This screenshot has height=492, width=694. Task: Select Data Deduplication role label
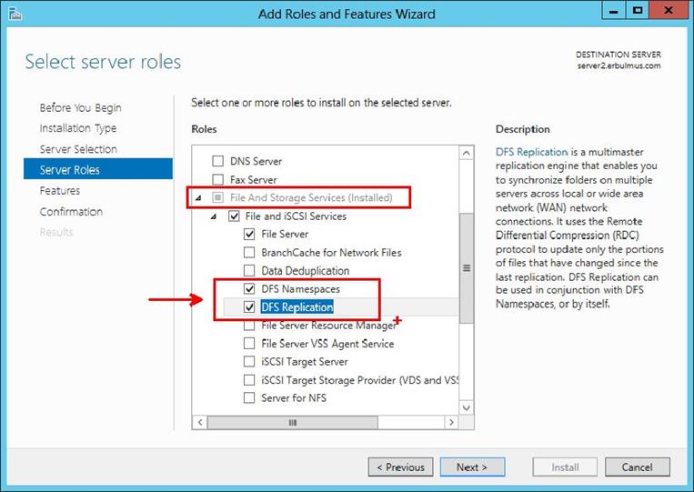(x=305, y=270)
